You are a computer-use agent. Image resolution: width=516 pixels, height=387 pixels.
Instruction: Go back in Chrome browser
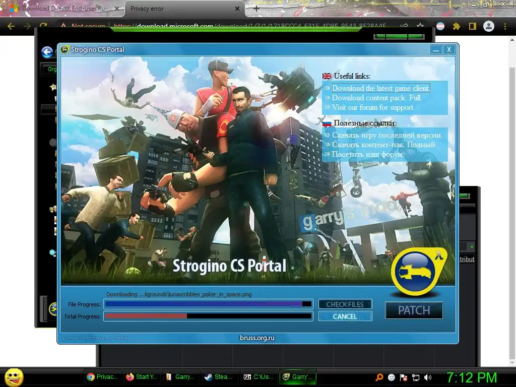(x=11, y=26)
